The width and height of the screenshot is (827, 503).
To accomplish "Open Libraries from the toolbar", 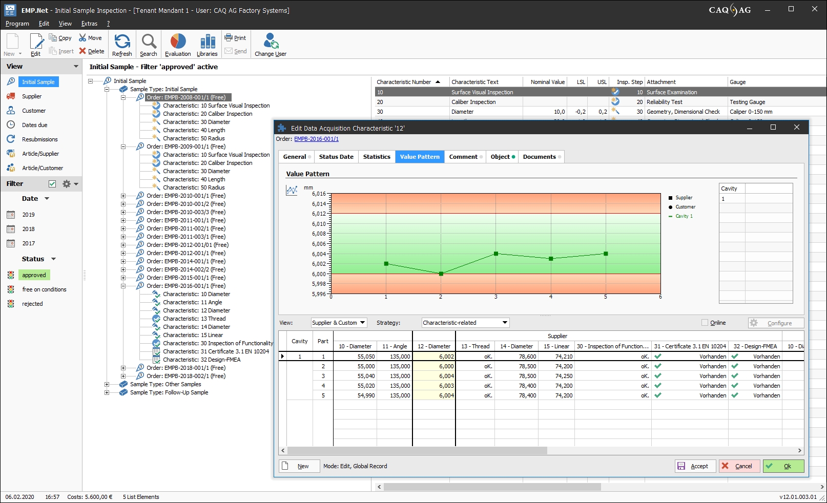I will 207,45.
